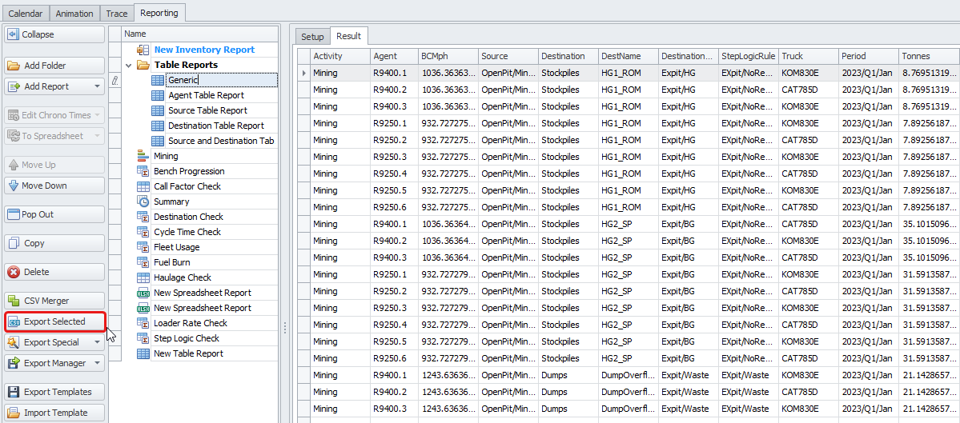
Task: Open the Export Manager dropdown arrow
Action: 97,363
